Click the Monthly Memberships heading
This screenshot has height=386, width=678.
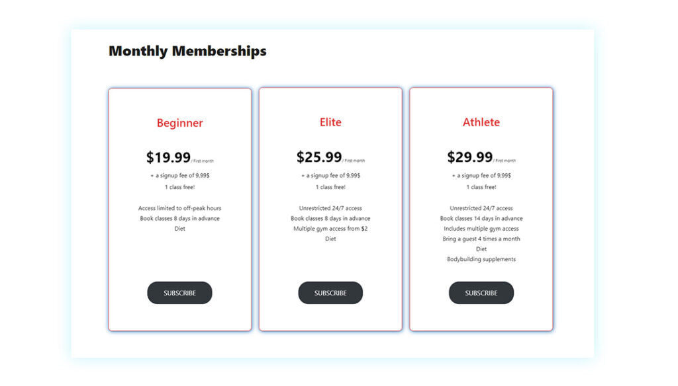click(x=187, y=51)
